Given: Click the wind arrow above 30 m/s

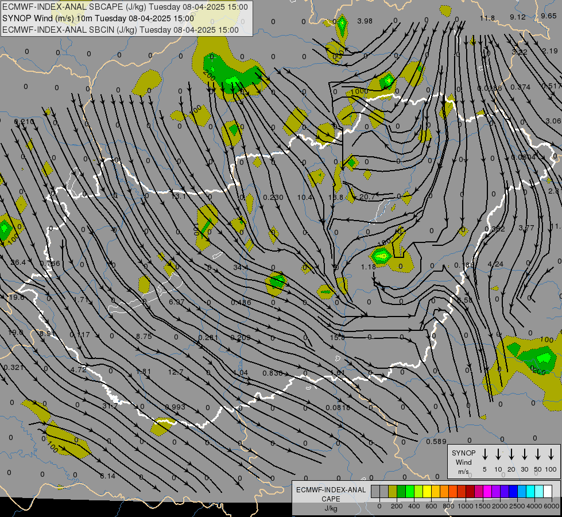Looking at the screenshot, I should point(524,454).
